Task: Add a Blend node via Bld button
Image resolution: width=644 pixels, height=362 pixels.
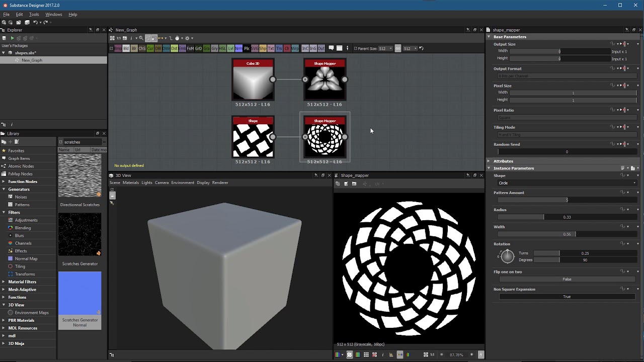Action: pyautogui.click(x=126, y=48)
